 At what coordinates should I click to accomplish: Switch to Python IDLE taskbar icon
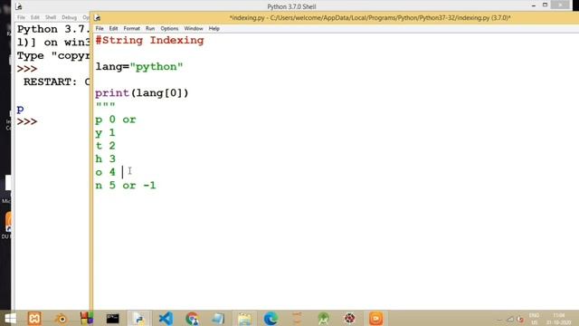point(138,318)
